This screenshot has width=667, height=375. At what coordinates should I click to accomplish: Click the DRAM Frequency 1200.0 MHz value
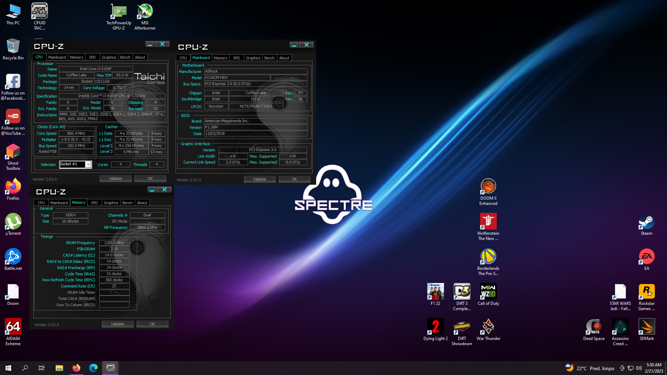coord(114,243)
